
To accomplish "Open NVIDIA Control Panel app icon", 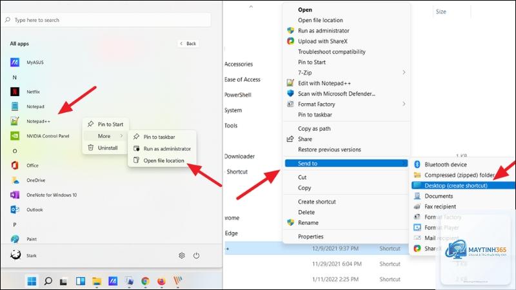I will click(15, 136).
